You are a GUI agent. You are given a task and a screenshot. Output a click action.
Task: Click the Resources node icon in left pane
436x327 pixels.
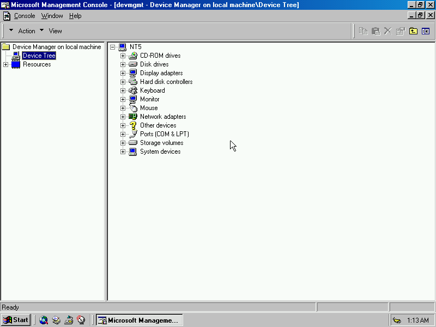point(16,64)
